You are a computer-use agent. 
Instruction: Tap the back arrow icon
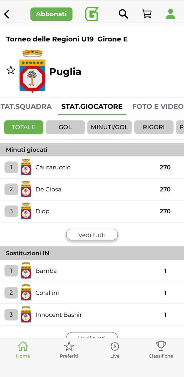7,14
